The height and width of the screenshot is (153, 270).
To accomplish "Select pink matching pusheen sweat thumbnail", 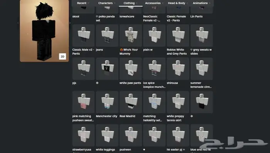I will click(84, 102).
